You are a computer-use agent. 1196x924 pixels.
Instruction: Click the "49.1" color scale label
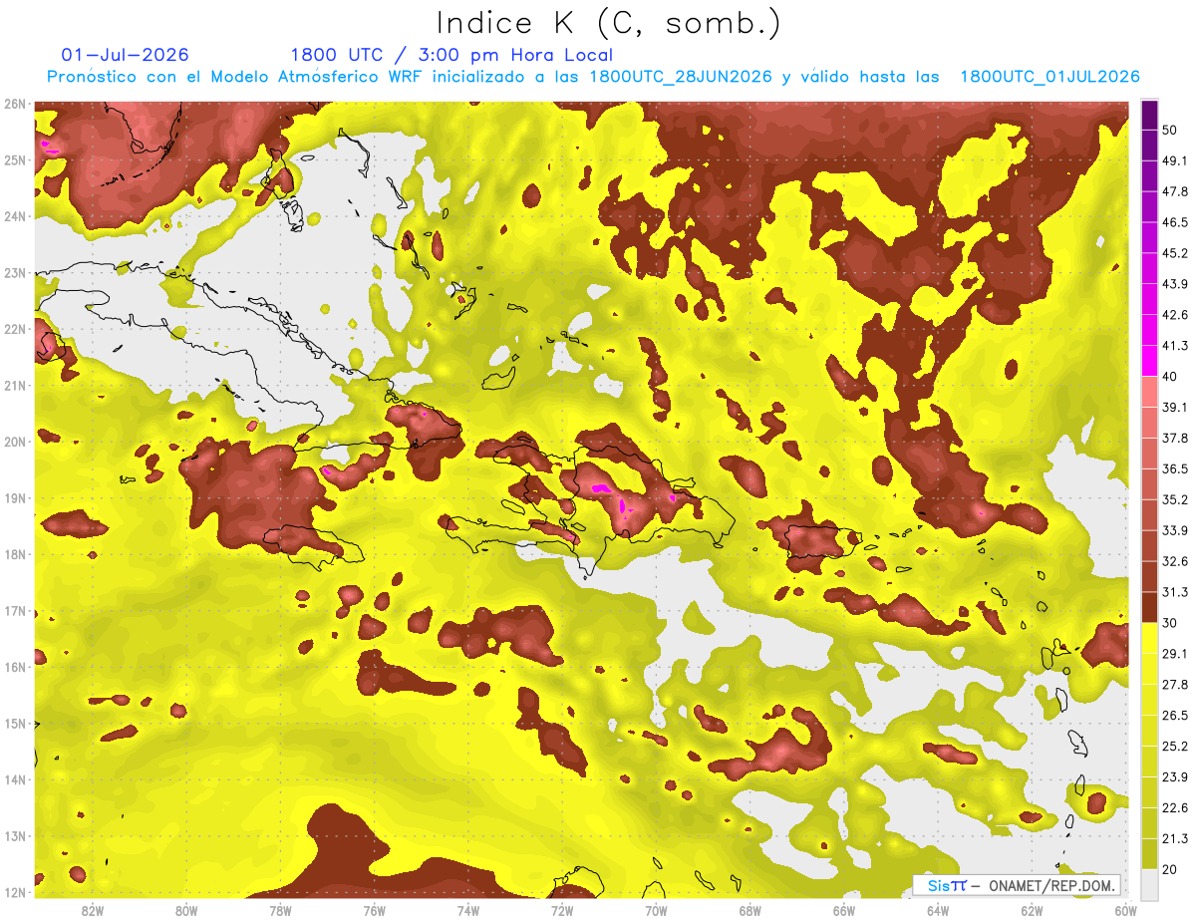[1174, 160]
